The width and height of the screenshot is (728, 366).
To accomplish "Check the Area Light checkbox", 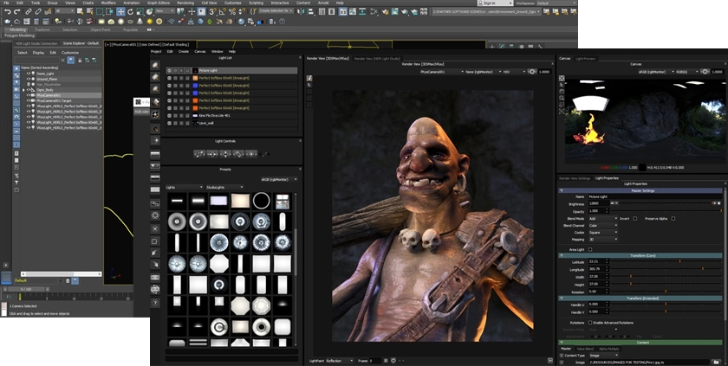I will pos(590,250).
